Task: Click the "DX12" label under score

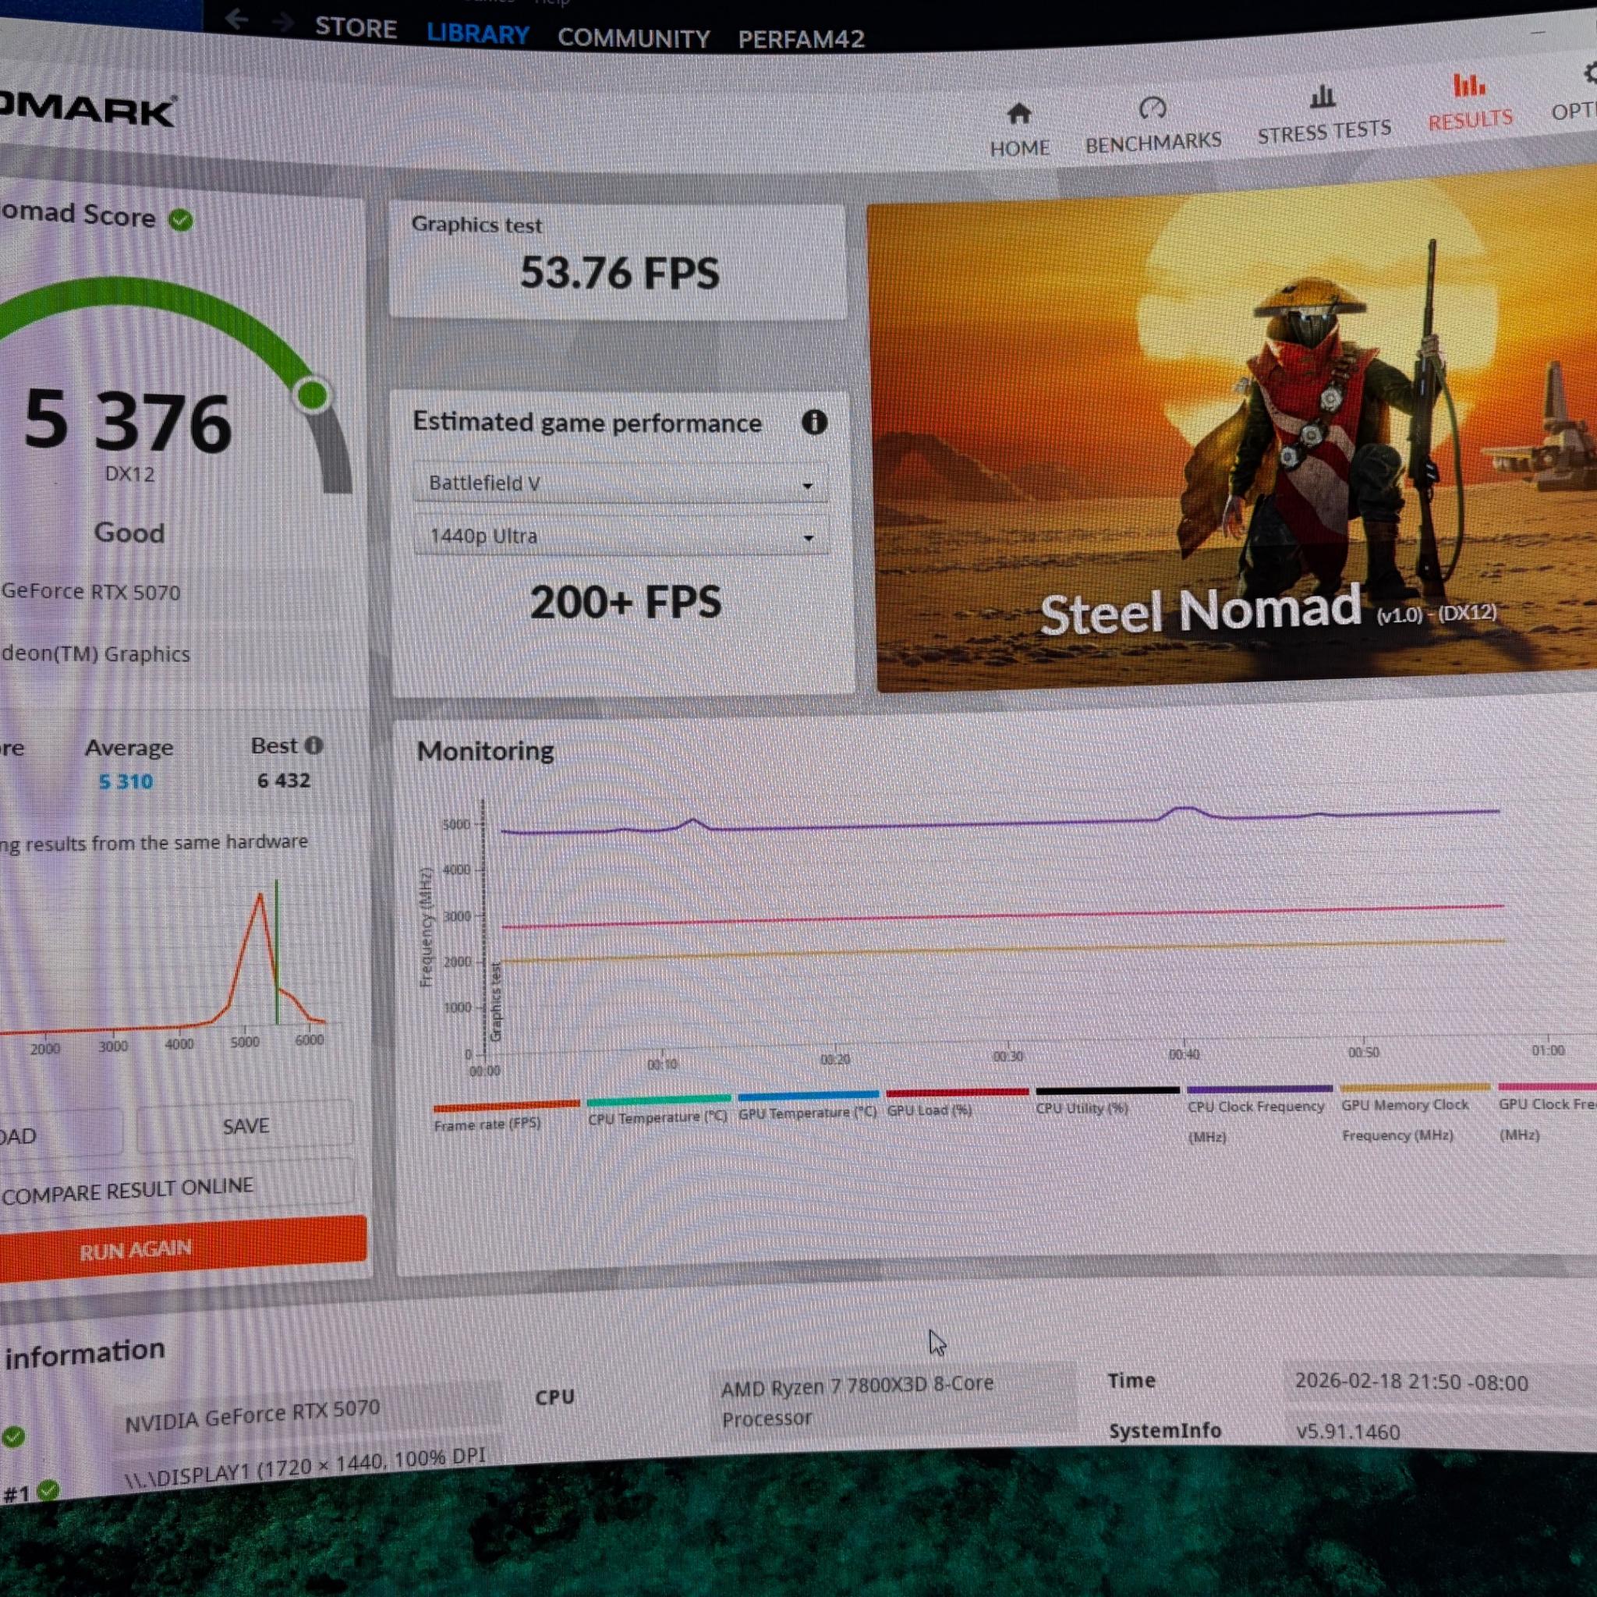Action: pos(129,473)
